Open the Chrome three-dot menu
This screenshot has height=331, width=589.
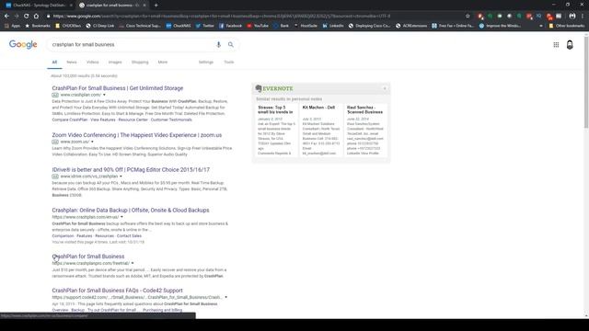tap(583, 17)
